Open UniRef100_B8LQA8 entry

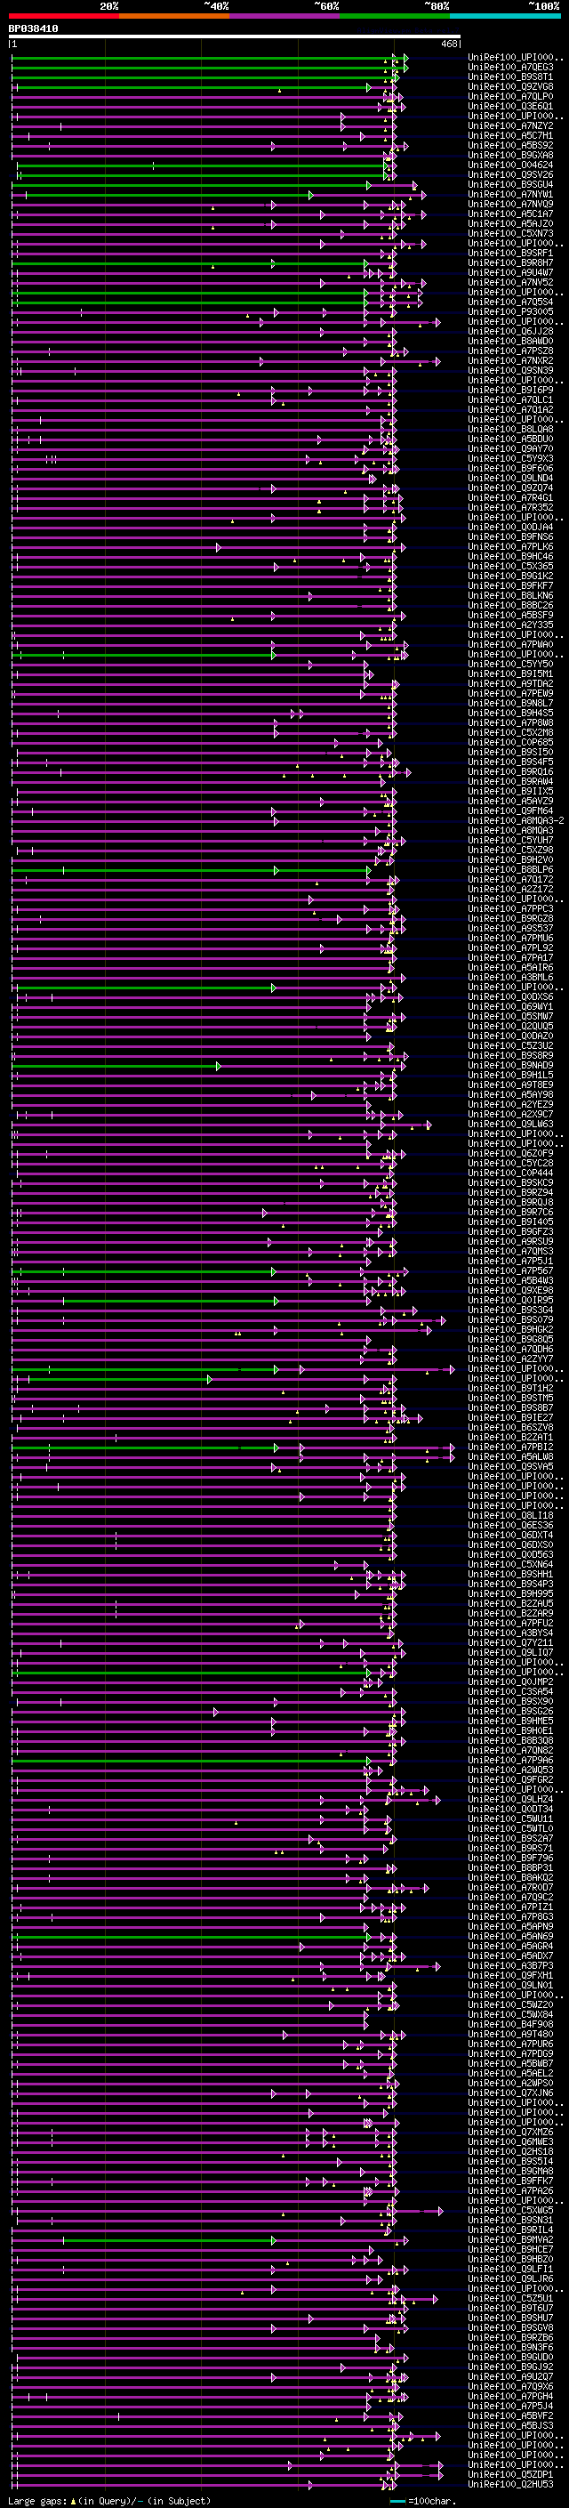510,430
